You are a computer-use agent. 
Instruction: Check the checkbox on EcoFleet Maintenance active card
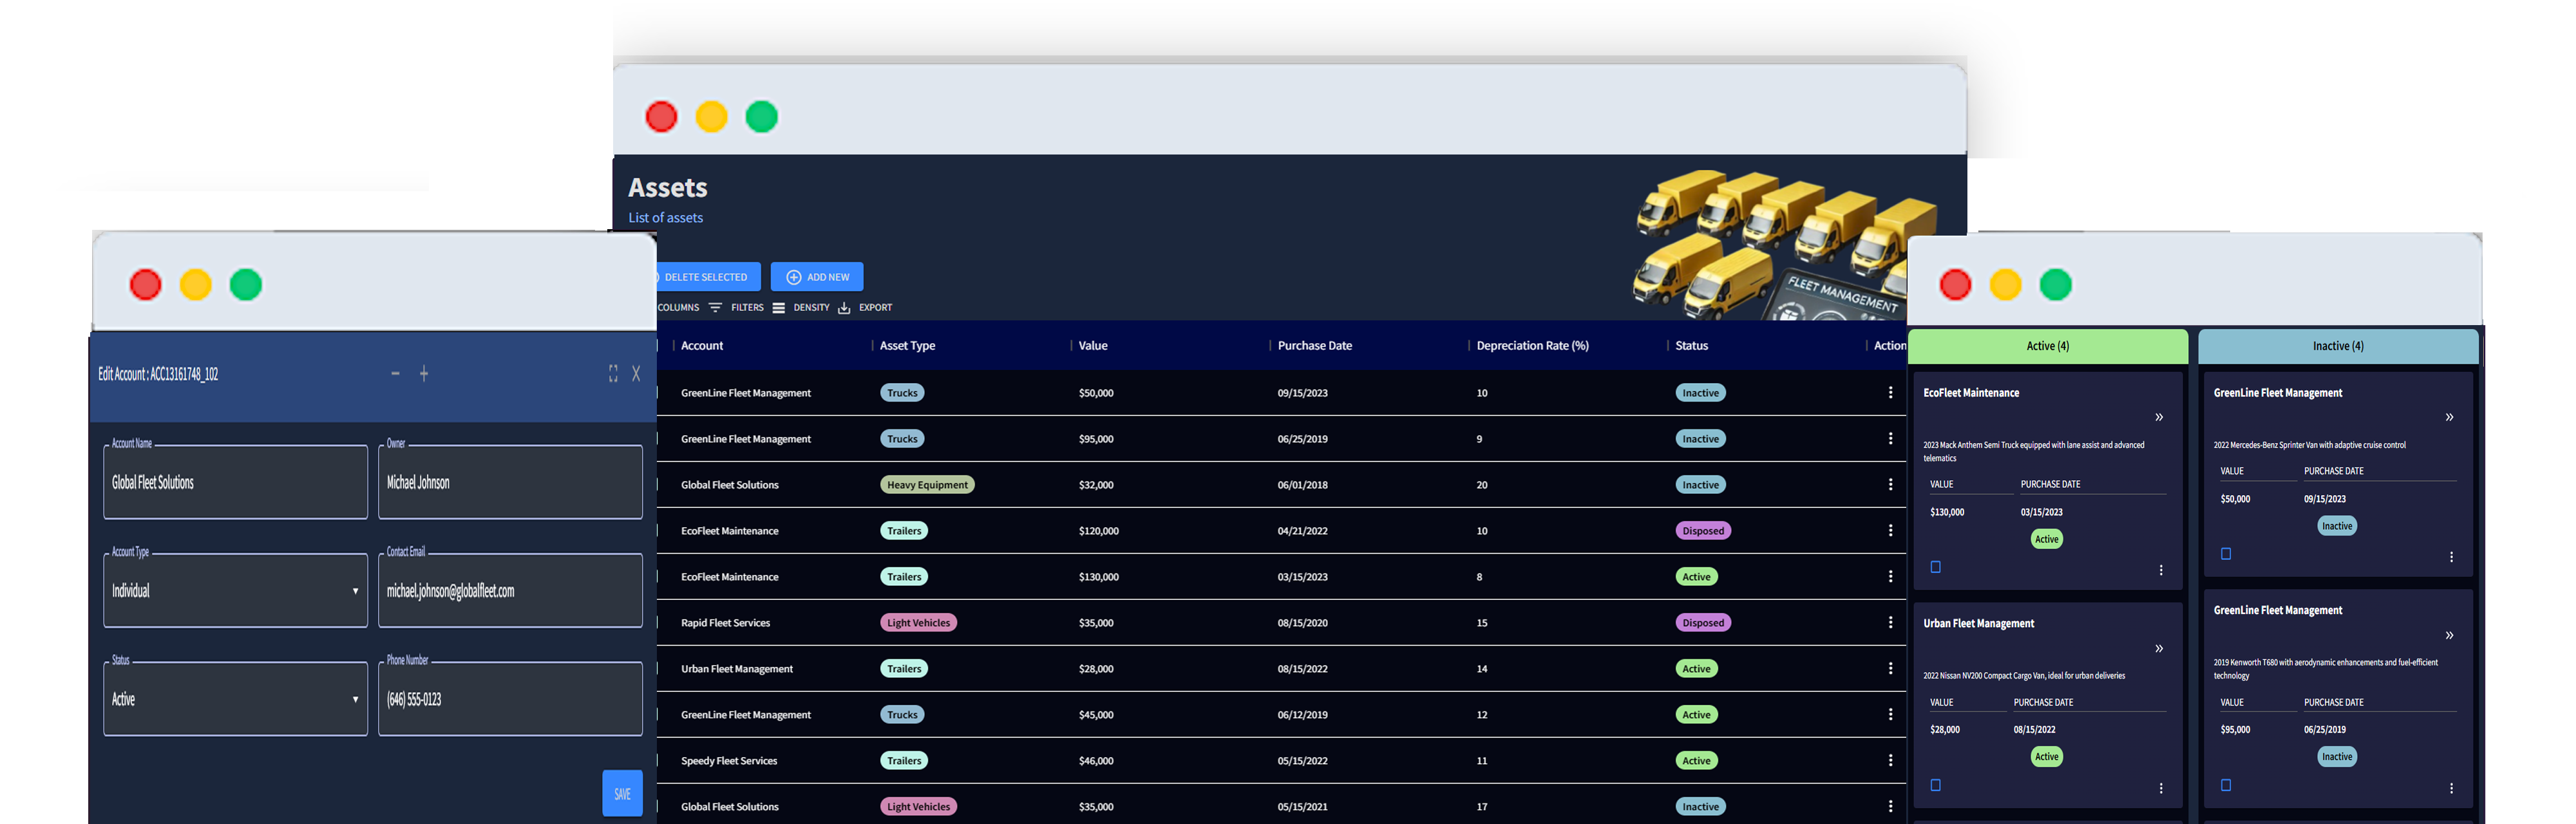click(1936, 566)
